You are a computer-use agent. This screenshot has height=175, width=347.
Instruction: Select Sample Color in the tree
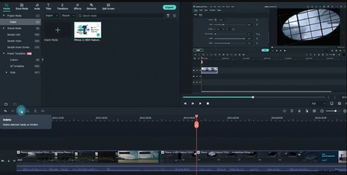(x=14, y=35)
